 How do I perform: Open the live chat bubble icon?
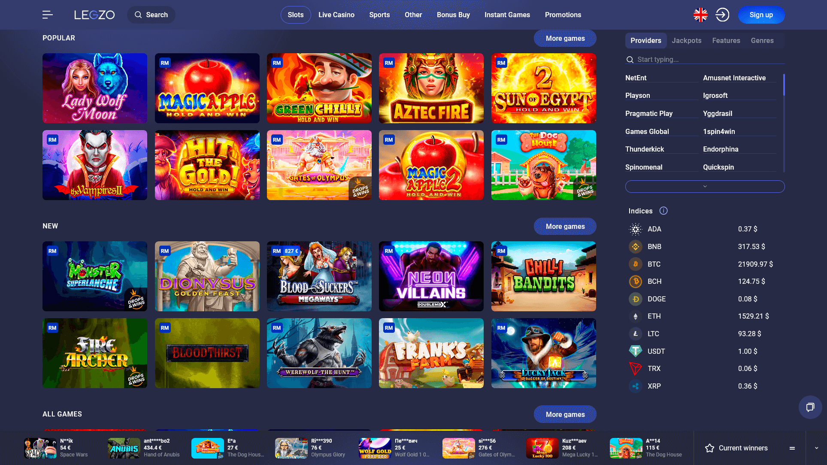[810, 407]
